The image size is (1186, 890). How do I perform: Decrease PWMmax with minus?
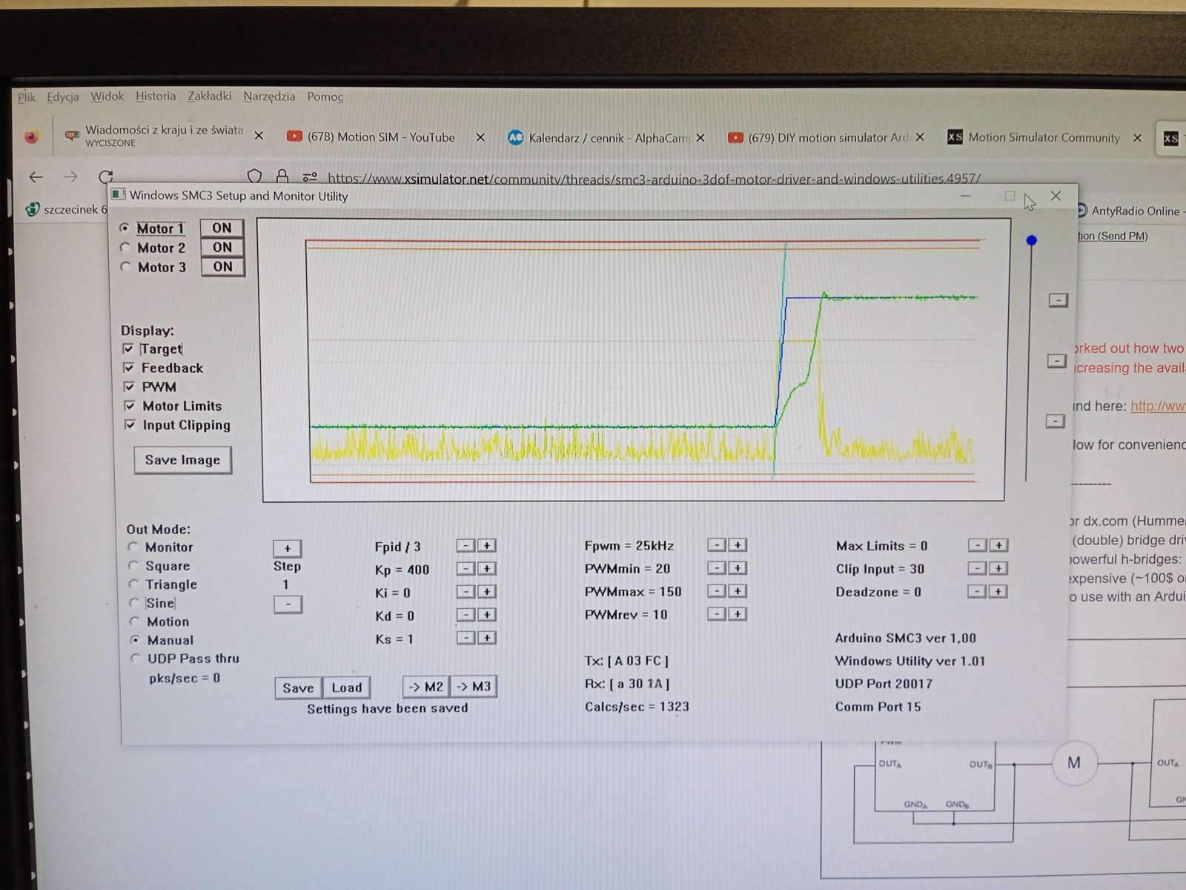716,591
